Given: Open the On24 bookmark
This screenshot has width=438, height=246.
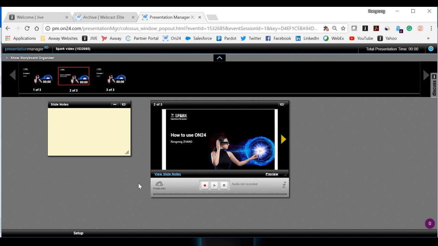Looking at the screenshot, I should point(172,38).
